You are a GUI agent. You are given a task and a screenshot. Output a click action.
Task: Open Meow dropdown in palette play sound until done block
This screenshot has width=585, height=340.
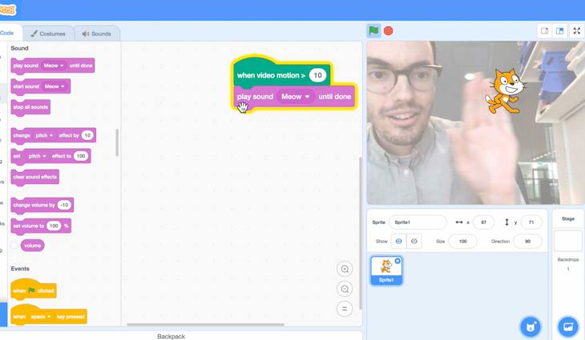[54, 66]
